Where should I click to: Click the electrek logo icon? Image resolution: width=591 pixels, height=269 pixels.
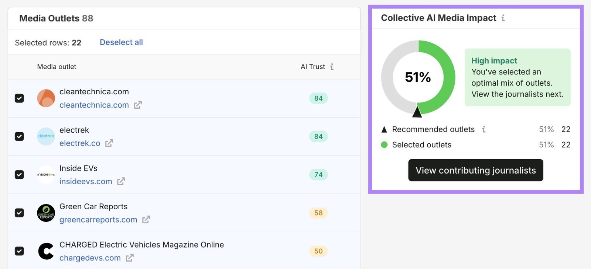pyautogui.click(x=46, y=136)
